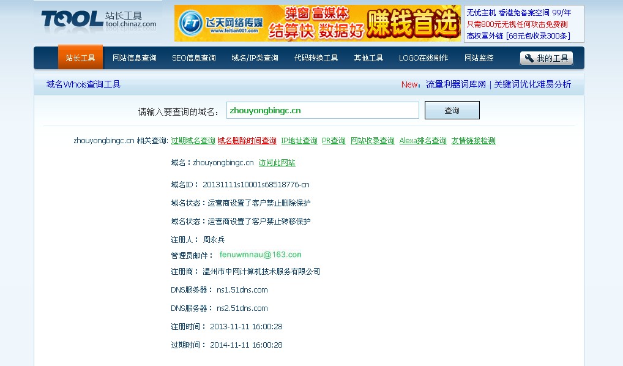The width and height of the screenshot is (623, 366).
Task: Click the domain name input field
Action: coord(323,110)
